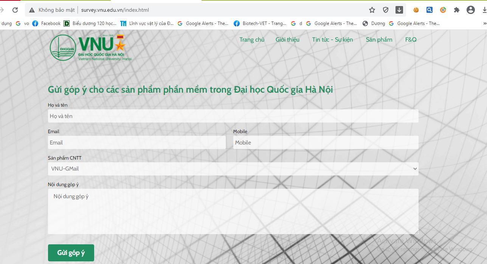Click the VNU logo
This screenshot has height=264, width=487.
(x=91, y=47)
